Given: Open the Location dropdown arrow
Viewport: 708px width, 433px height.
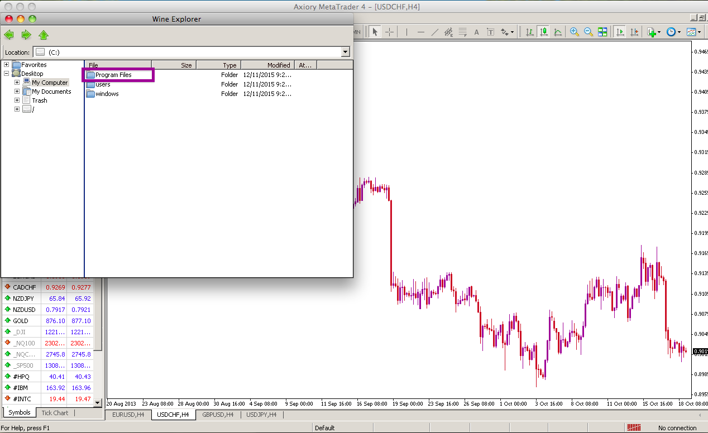Looking at the screenshot, I should pos(345,52).
